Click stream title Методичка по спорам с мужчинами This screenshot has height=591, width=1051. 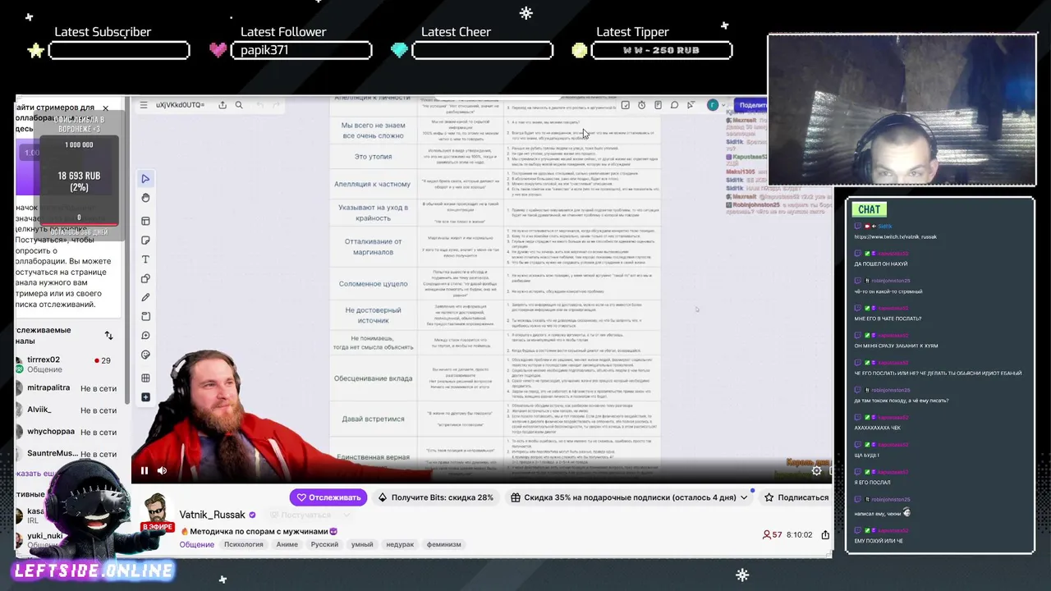pyautogui.click(x=259, y=531)
